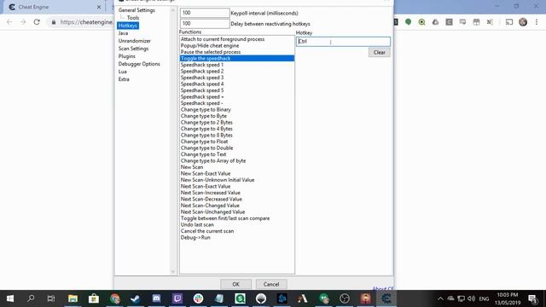Click the settings tree scrollbar down arrow
This screenshot has height=307, width=546.
pyautogui.click(x=173, y=271)
